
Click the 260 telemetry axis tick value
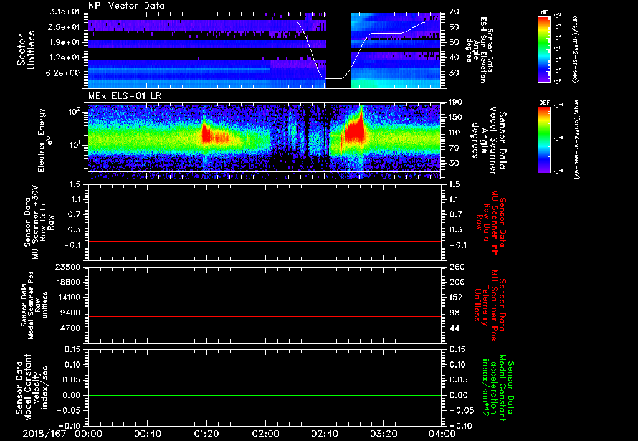457,267
